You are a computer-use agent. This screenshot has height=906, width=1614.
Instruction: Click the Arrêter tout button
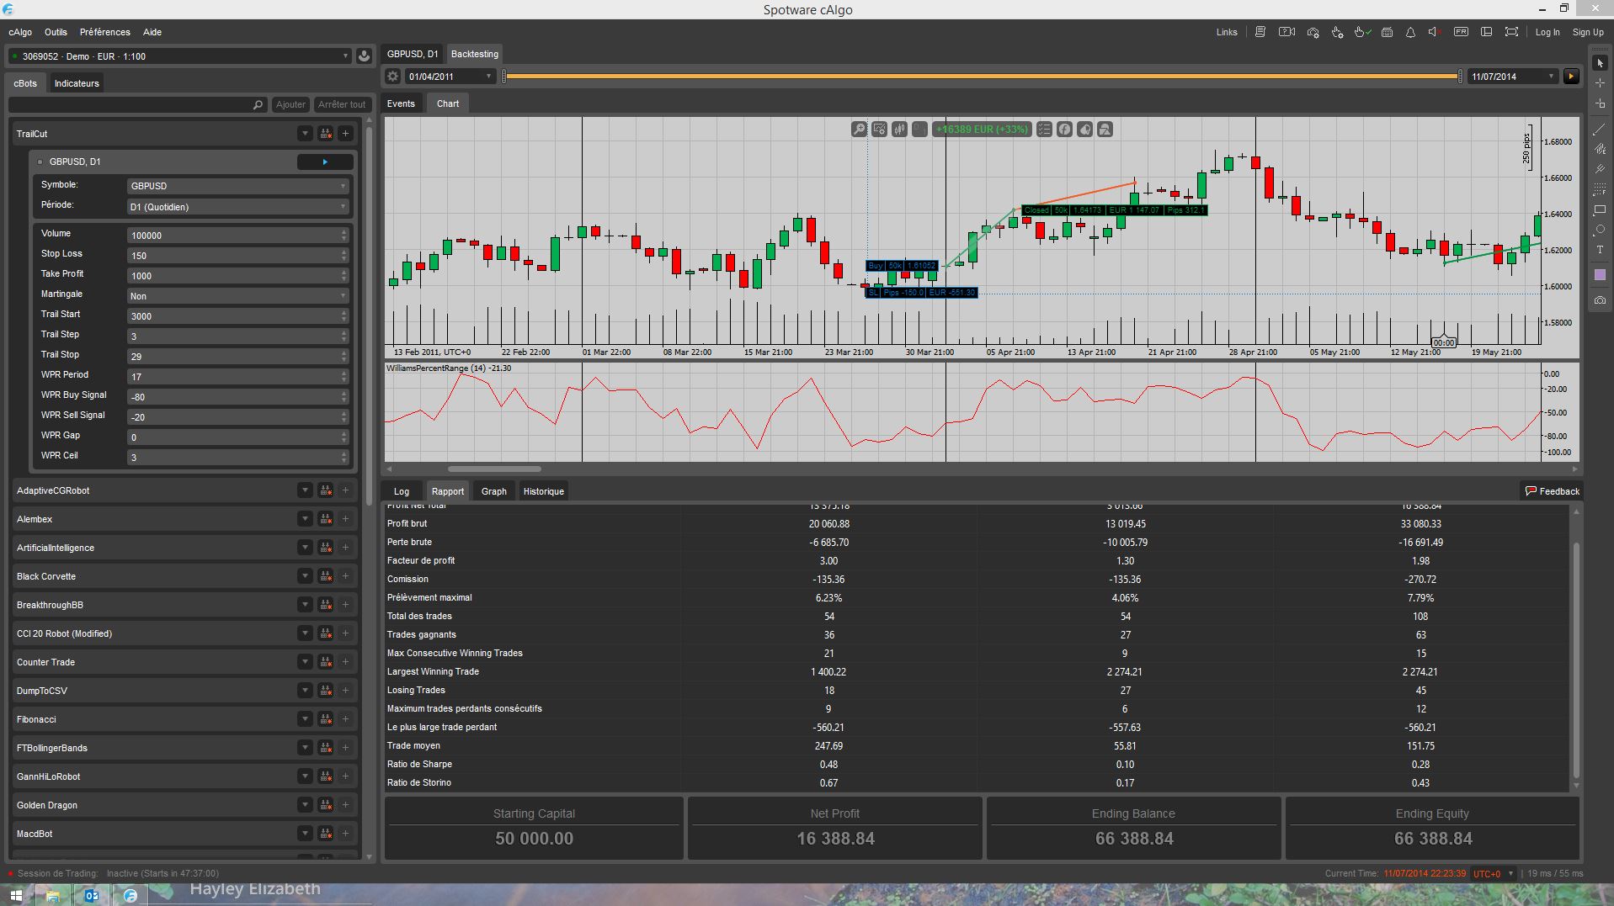click(341, 103)
